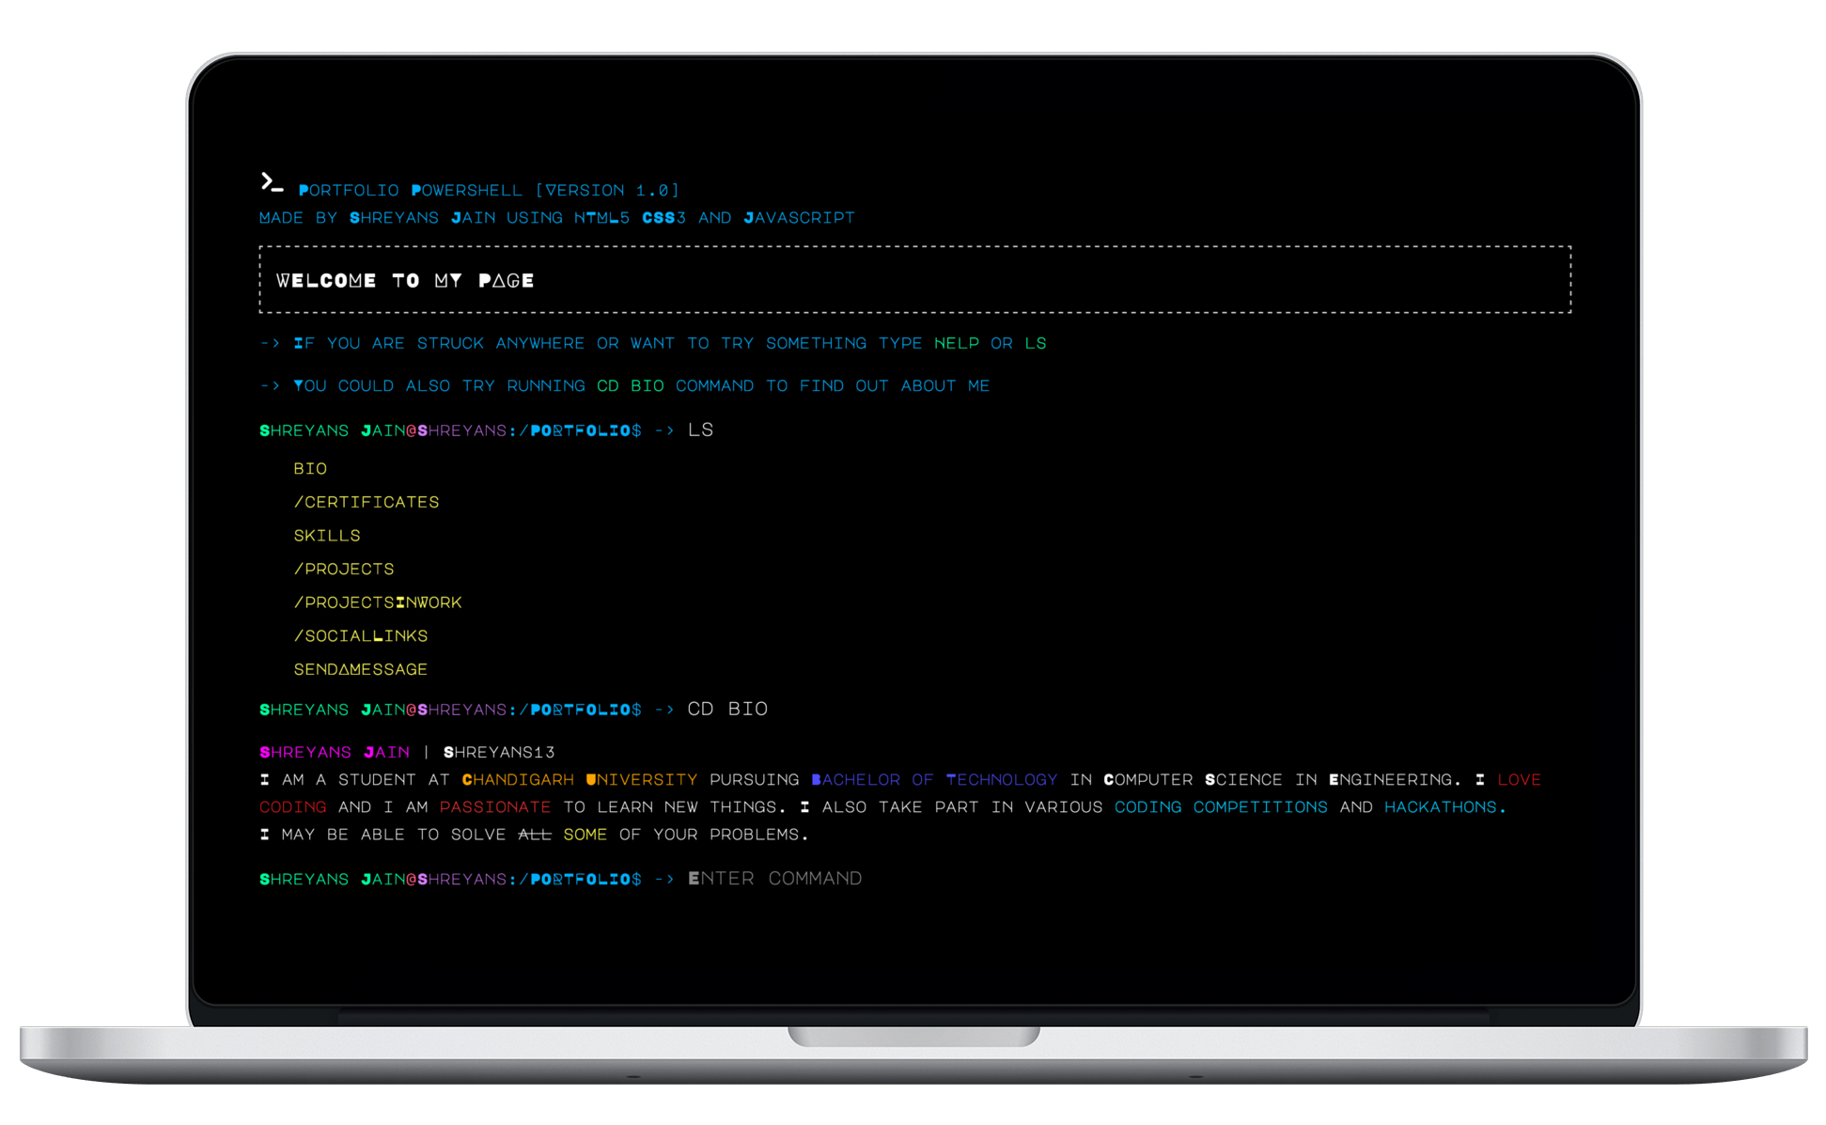This screenshot has height=1125, width=1826.
Task: Click the green HELP command hint
Action: point(957,344)
